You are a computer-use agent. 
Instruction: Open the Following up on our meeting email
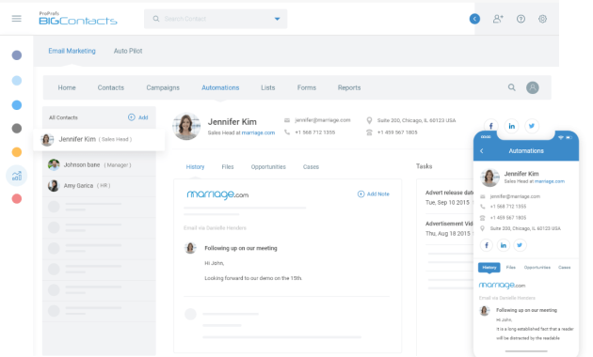coord(241,248)
